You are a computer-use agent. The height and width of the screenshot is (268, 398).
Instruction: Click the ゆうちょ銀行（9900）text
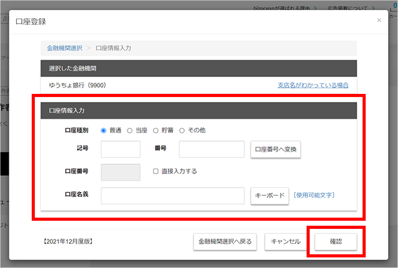tap(77, 85)
